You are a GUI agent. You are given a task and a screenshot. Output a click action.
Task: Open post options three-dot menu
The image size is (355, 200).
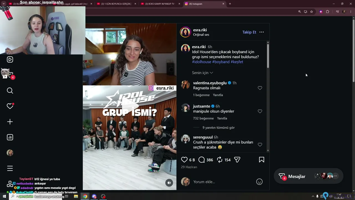(262, 32)
